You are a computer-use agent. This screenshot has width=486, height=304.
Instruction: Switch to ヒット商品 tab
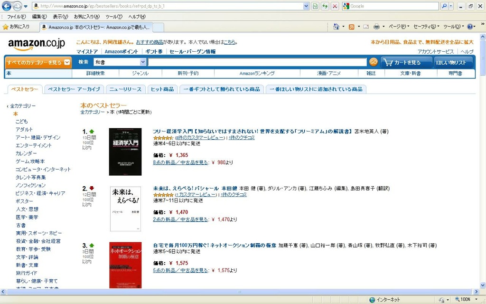point(162,89)
